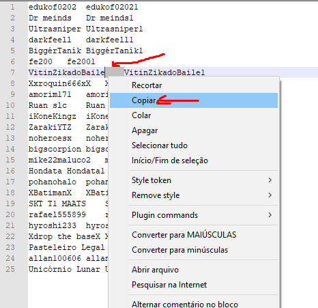Click text edukof0202 on line 1
318x308 pixels.
click(53, 7)
